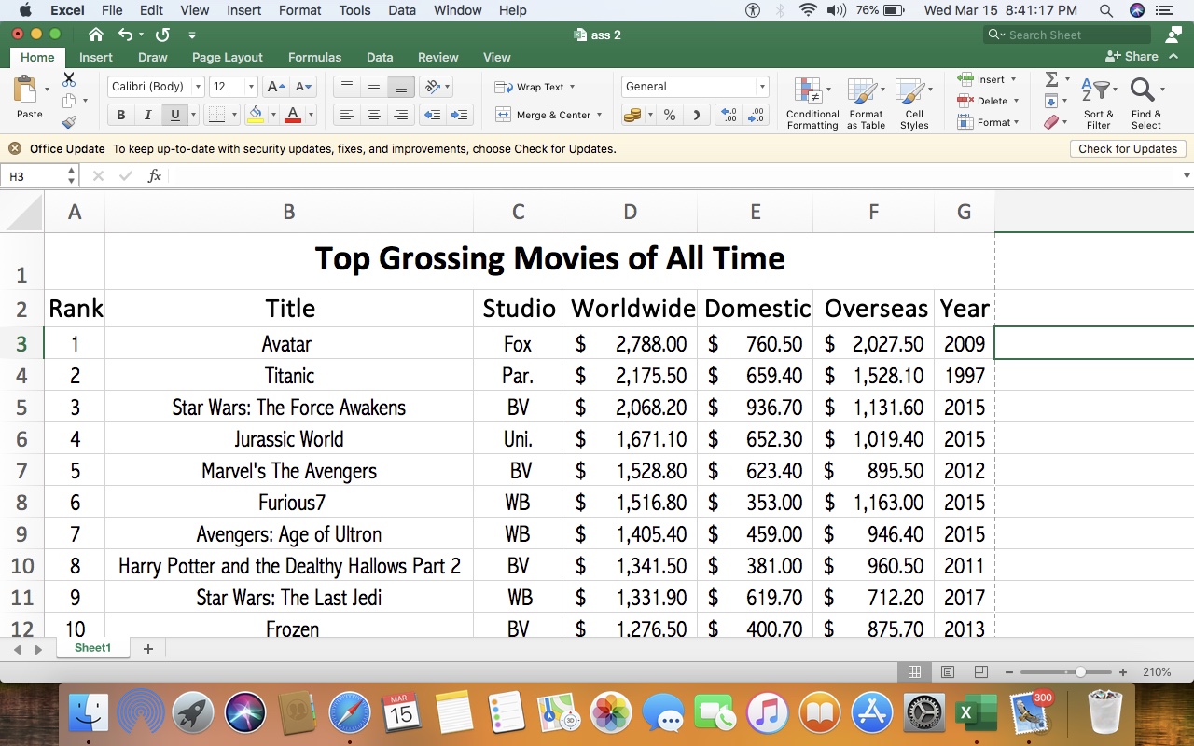Center align text horizontally
Screen dimensions: 1194x746
click(374, 116)
